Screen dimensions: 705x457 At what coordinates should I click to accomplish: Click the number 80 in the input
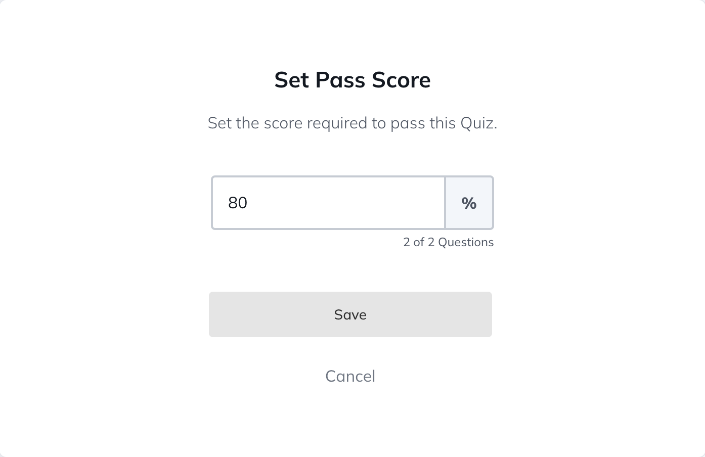237,203
